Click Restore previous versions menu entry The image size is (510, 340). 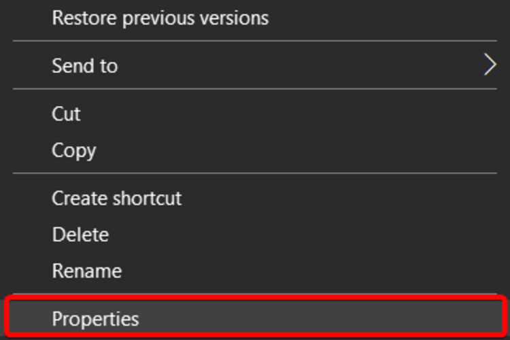pyautogui.click(x=160, y=18)
